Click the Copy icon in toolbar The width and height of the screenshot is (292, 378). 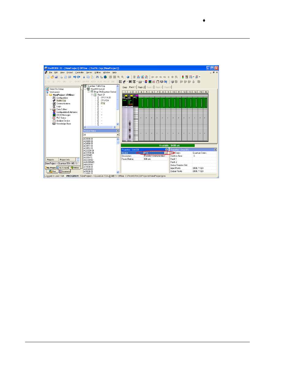click(x=88, y=77)
